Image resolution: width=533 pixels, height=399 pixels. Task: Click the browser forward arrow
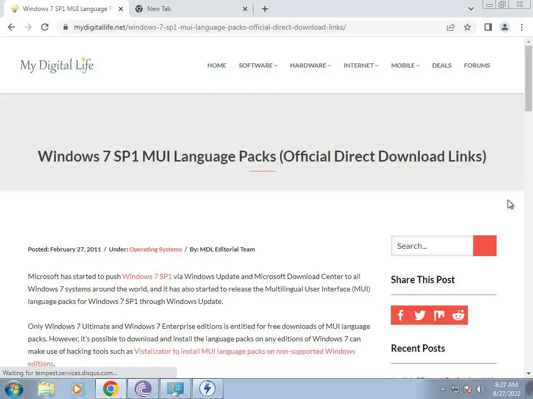click(x=28, y=27)
